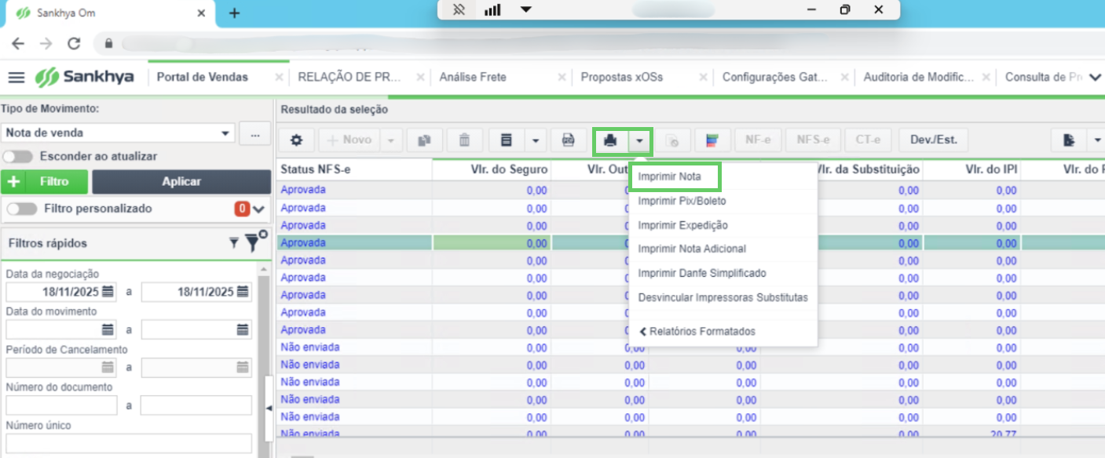Viewport: 1105px width, 458px height.
Task: Click the browser back arrow
Action: [17, 44]
